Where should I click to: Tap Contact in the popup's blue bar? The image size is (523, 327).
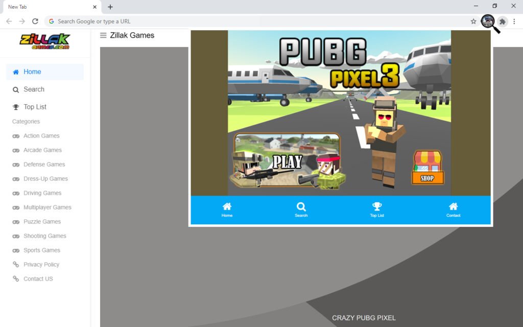coord(454,210)
